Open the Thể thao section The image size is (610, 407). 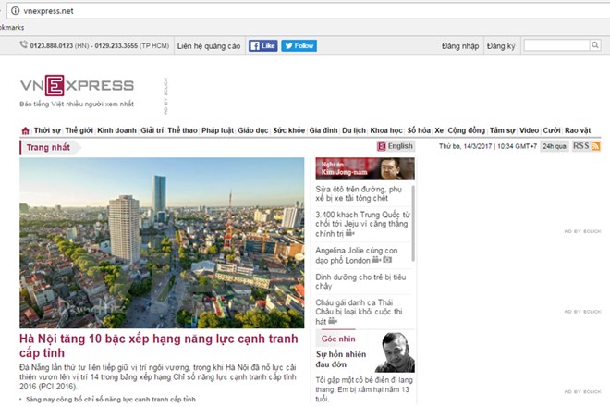point(182,131)
